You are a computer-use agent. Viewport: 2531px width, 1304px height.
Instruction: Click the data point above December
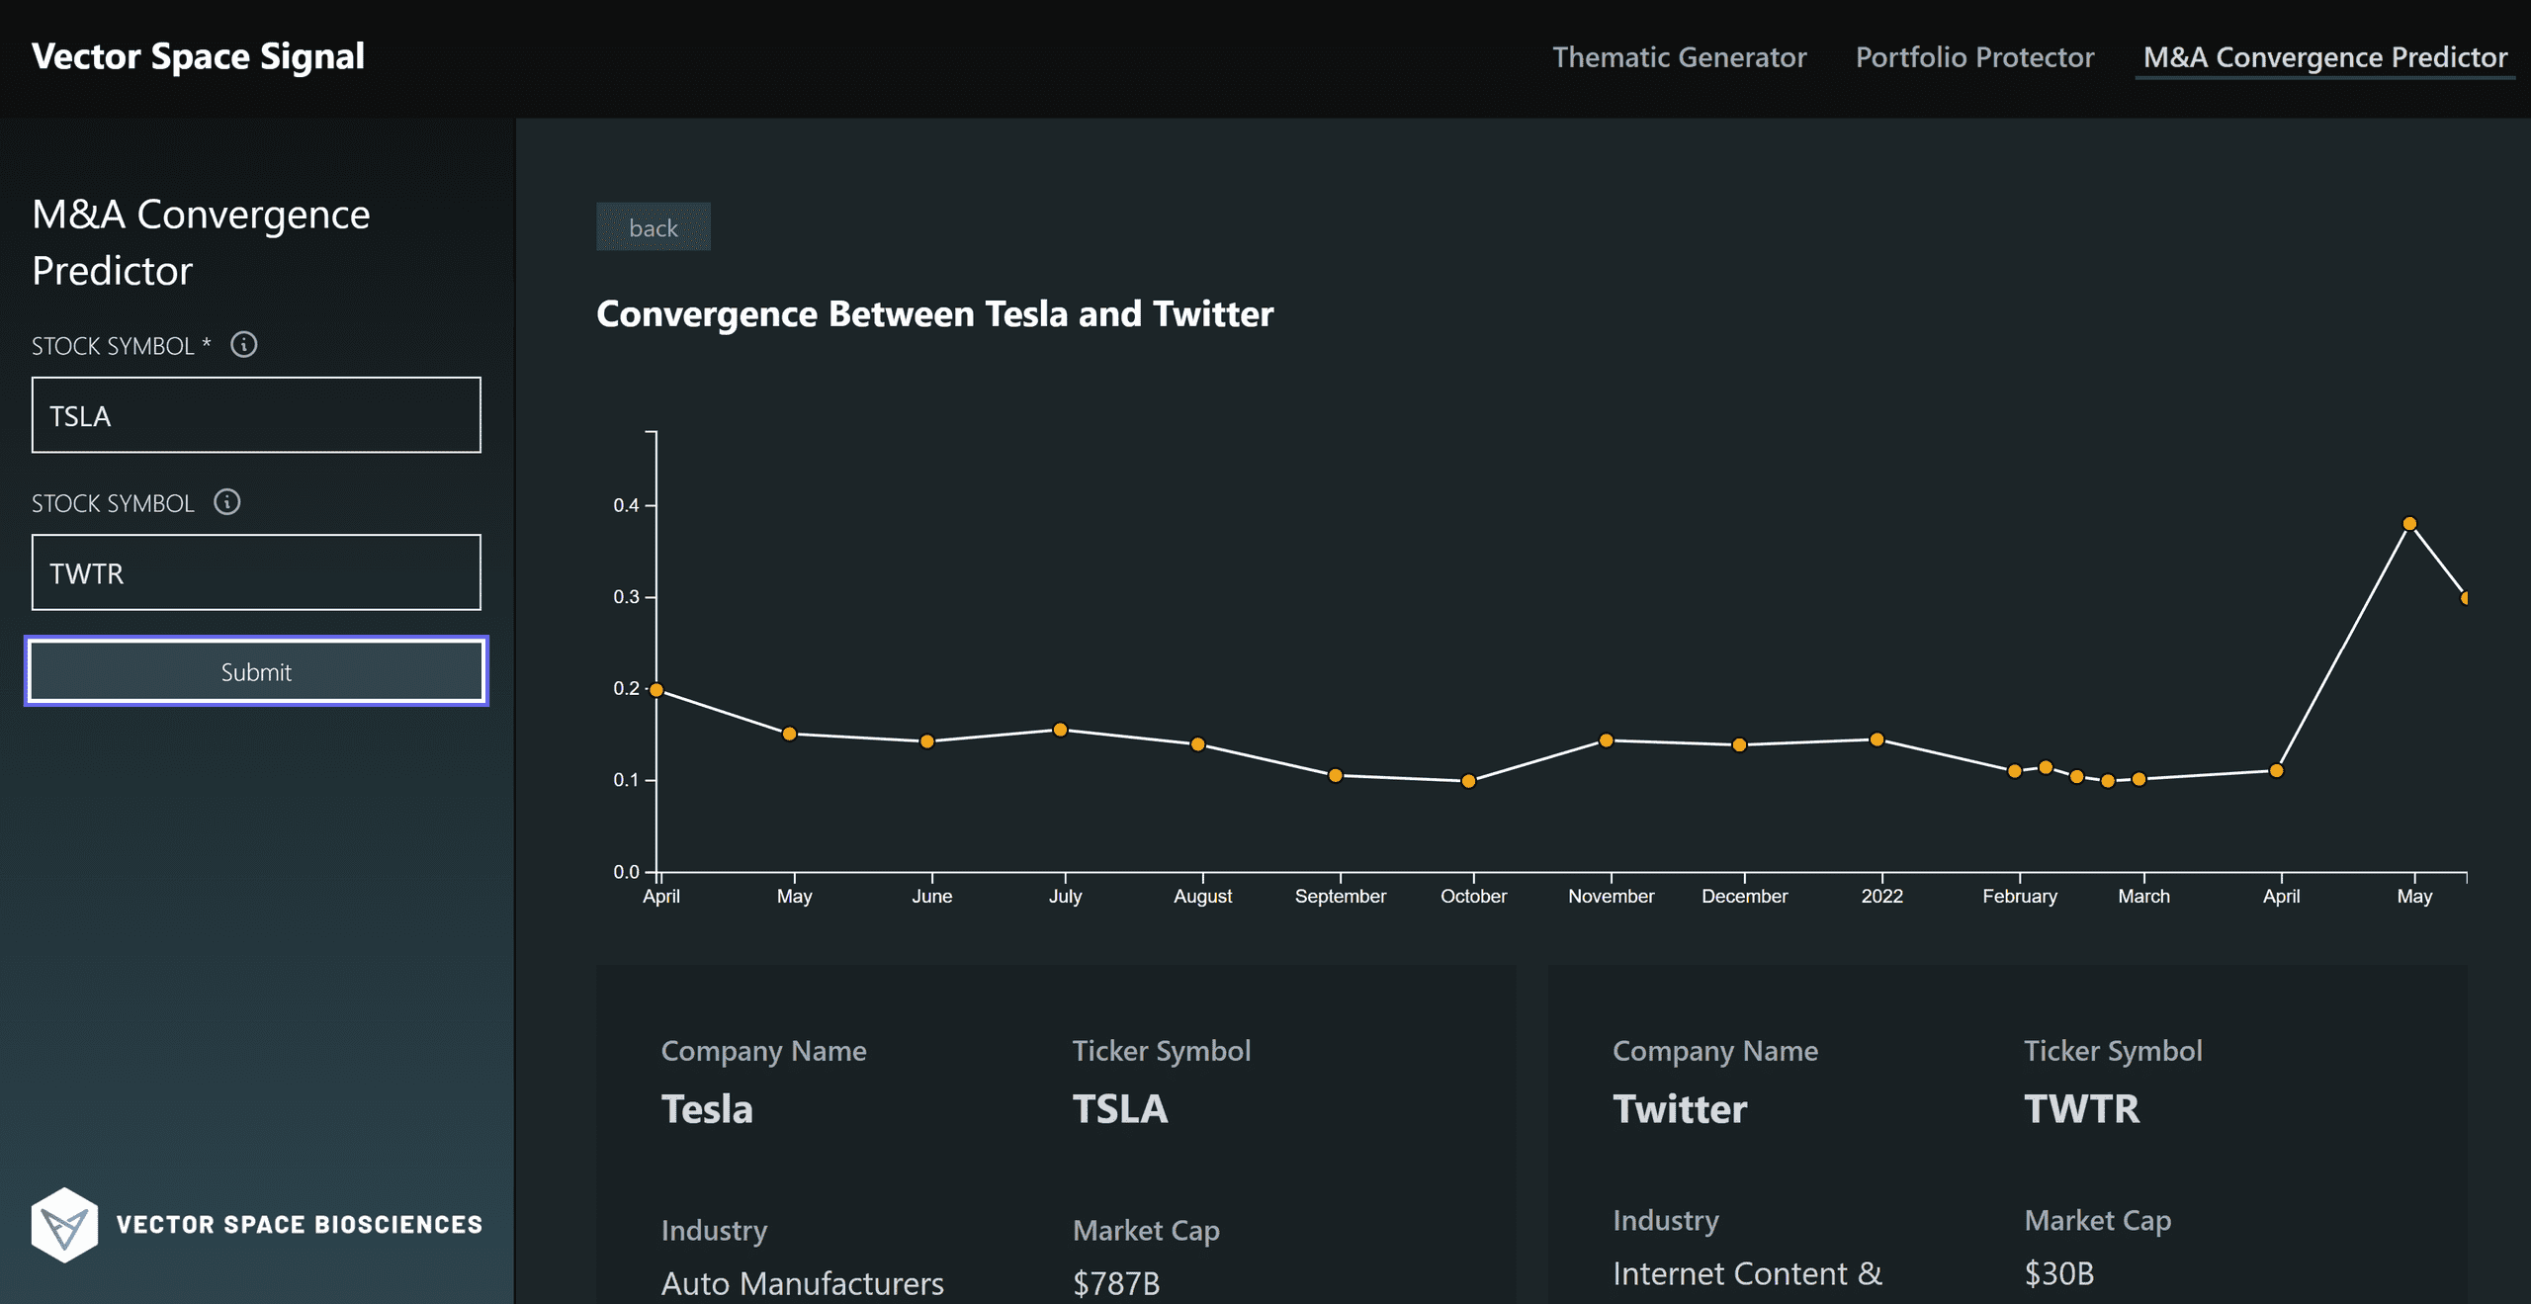[x=1740, y=745]
